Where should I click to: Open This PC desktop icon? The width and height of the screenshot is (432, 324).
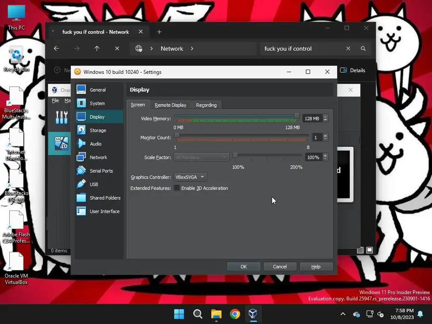click(16, 17)
